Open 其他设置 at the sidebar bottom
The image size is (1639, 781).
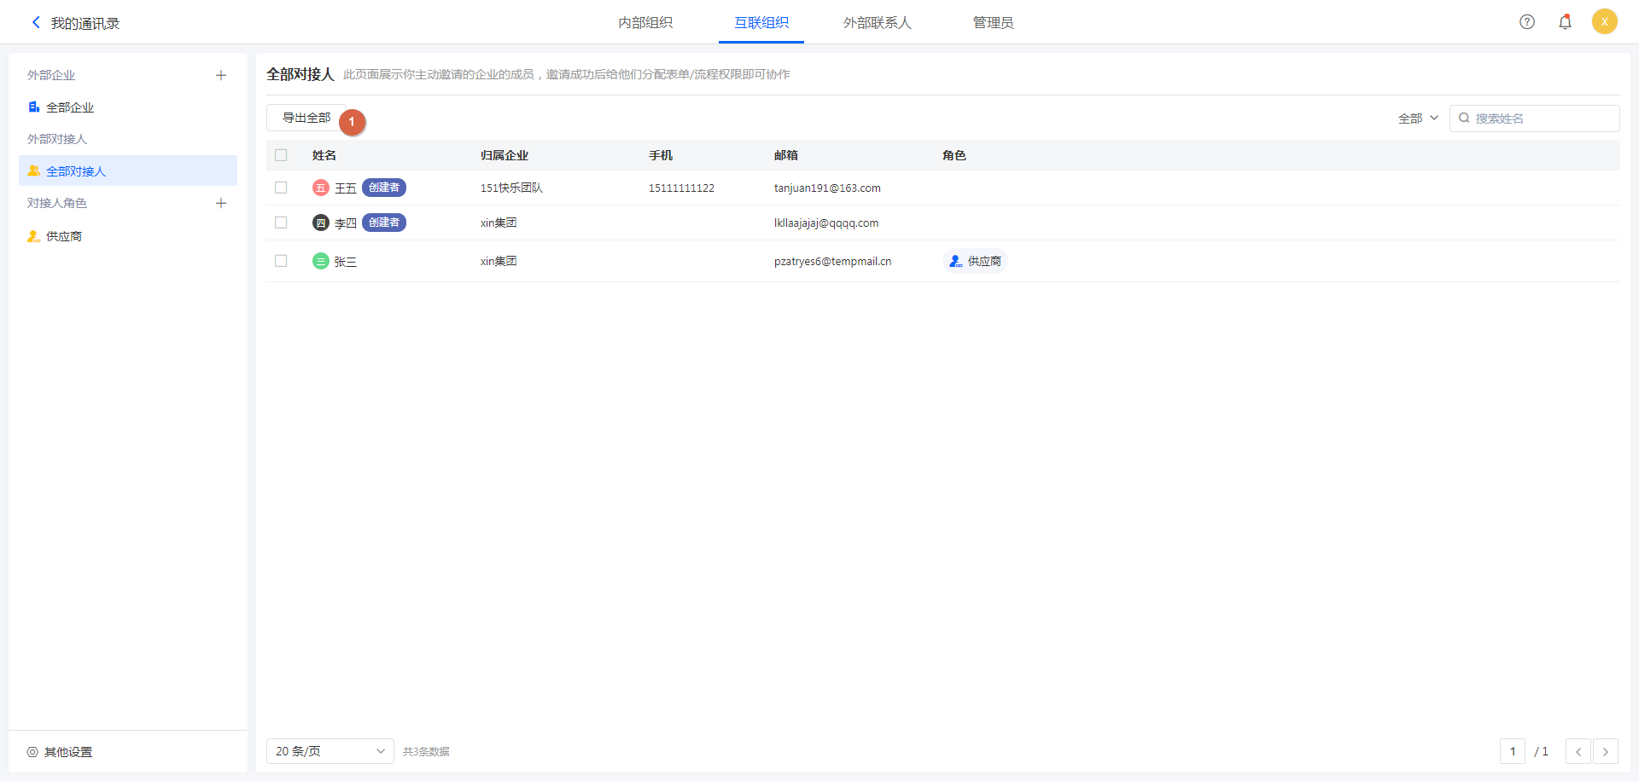67,752
